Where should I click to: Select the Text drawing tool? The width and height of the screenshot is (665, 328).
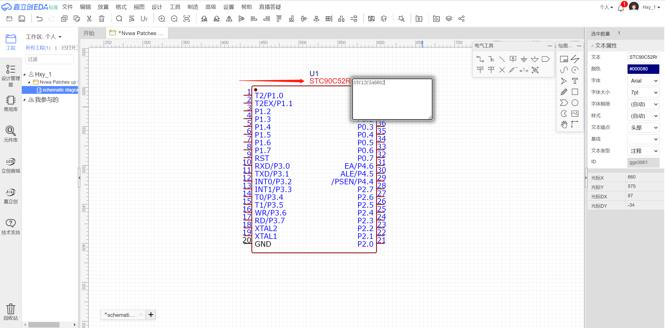click(x=575, y=81)
